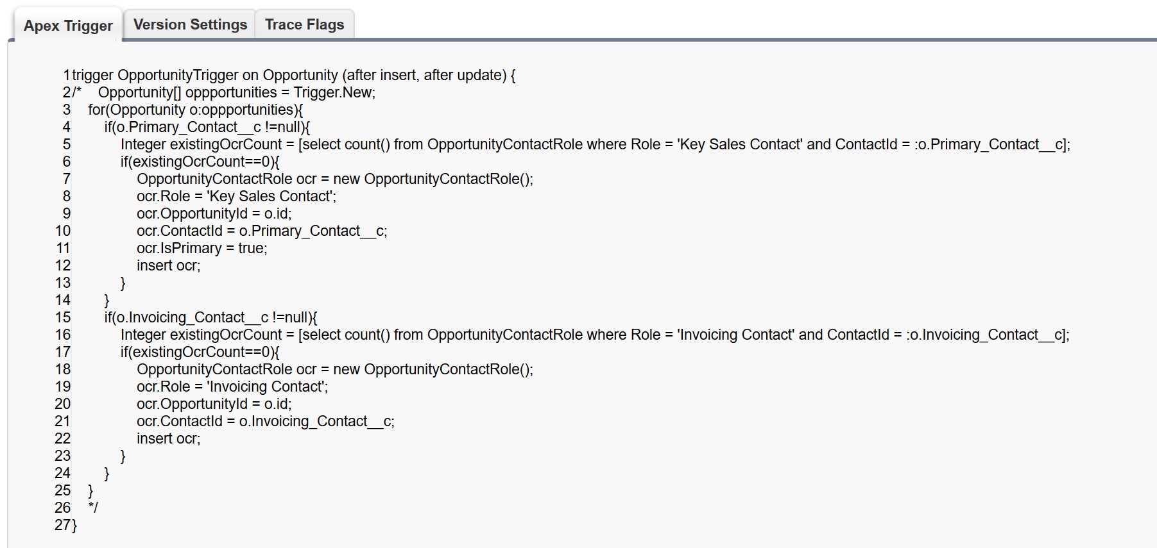Click the final closing brace on line 27

point(74,525)
